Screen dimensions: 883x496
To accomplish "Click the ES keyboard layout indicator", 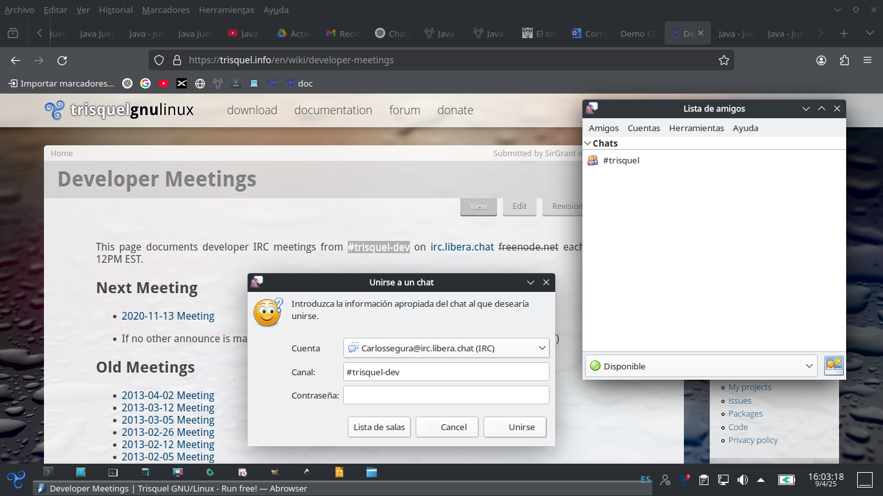I will pyautogui.click(x=646, y=479).
